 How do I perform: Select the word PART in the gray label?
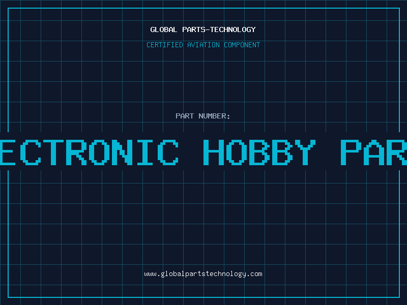[x=185, y=116]
